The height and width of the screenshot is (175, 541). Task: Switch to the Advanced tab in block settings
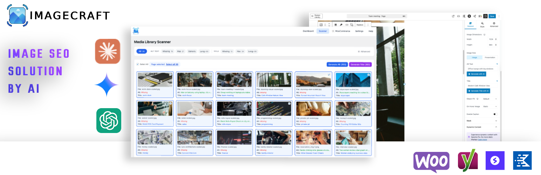494,24
